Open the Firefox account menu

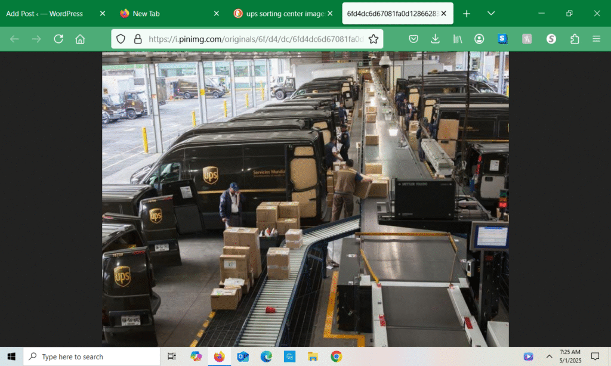[479, 39]
